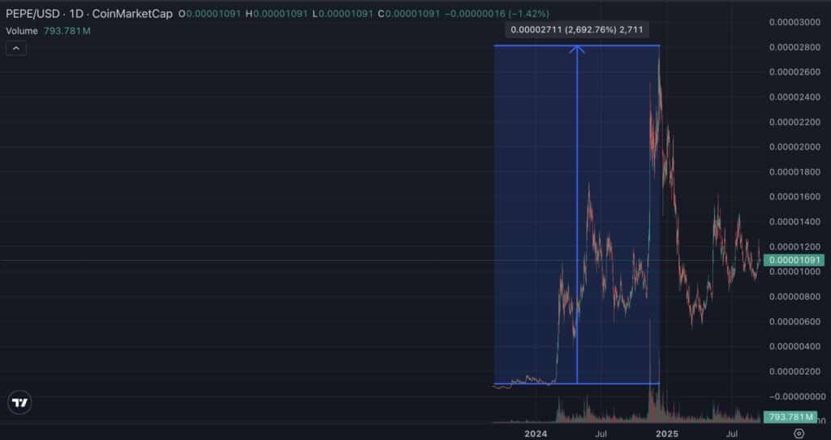Viewport: 831px width, 440px height.
Task: Click the Open value O0.00001091
Action: coord(209,14)
